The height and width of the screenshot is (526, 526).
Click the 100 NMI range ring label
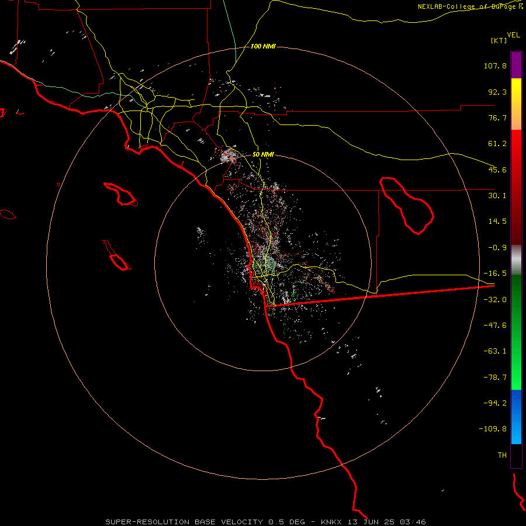pyautogui.click(x=263, y=46)
